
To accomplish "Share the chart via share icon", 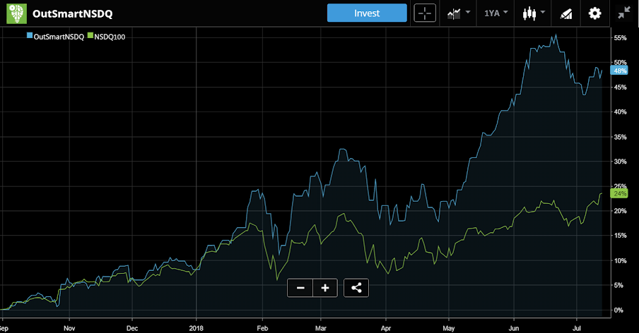I will (x=356, y=288).
